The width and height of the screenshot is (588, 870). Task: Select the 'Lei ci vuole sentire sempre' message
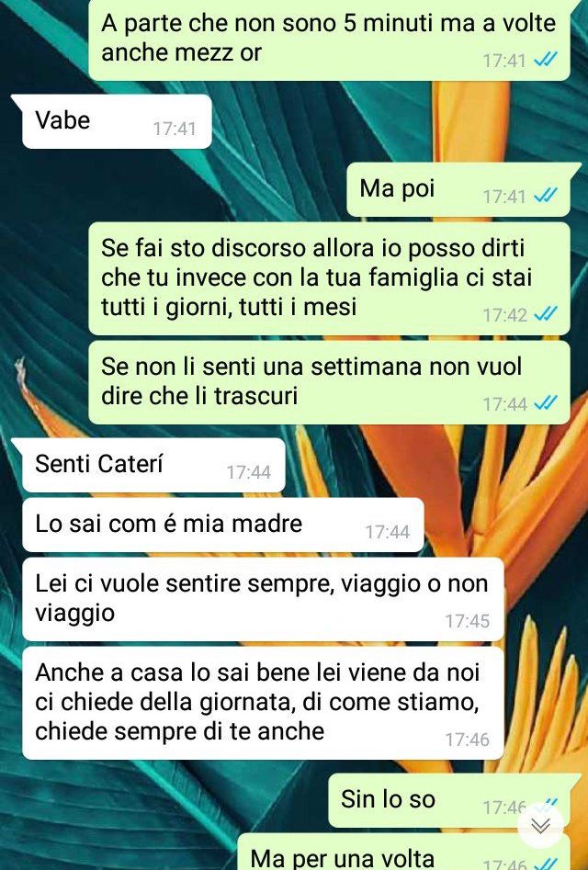(x=263, y=599)
